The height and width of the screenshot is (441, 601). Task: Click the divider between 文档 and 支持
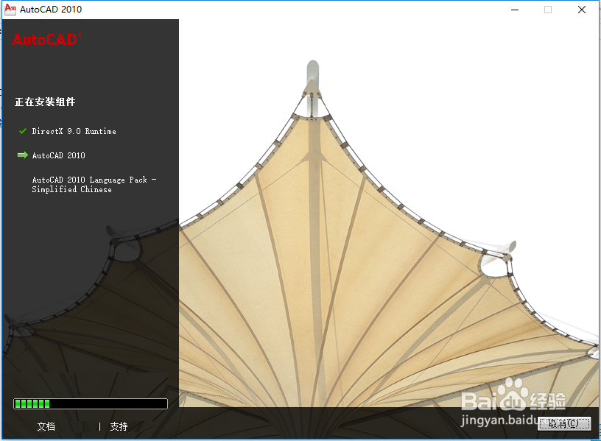(99, 426)
